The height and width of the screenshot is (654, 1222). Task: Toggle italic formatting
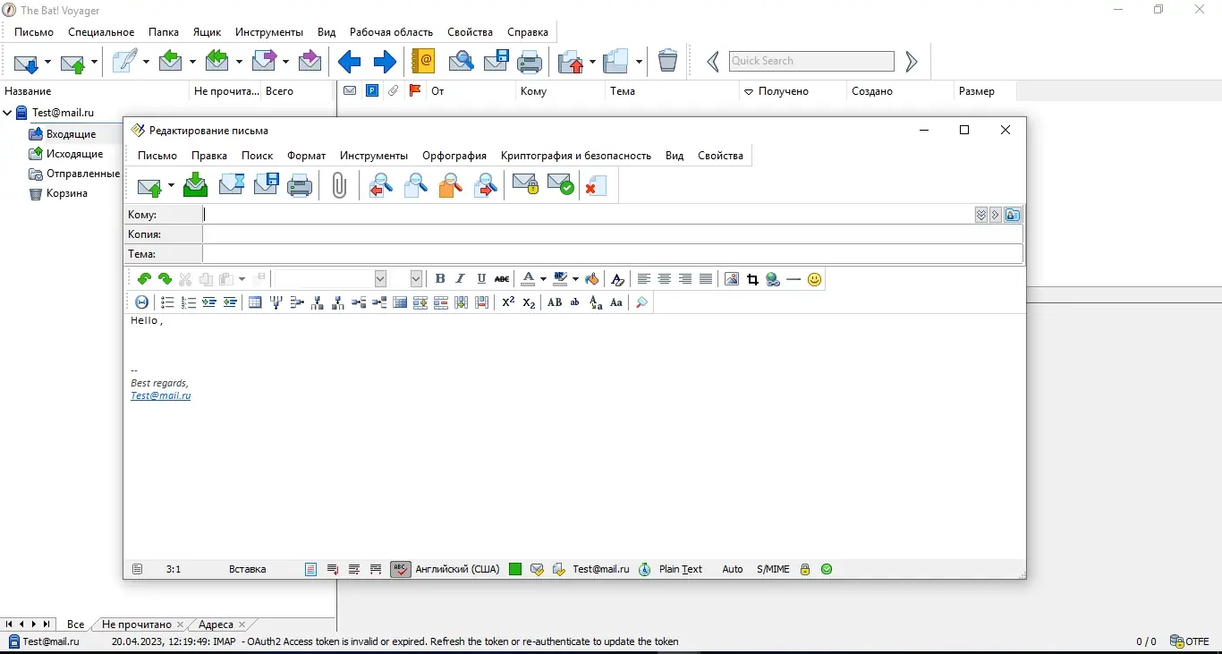[x=461, y=279]
